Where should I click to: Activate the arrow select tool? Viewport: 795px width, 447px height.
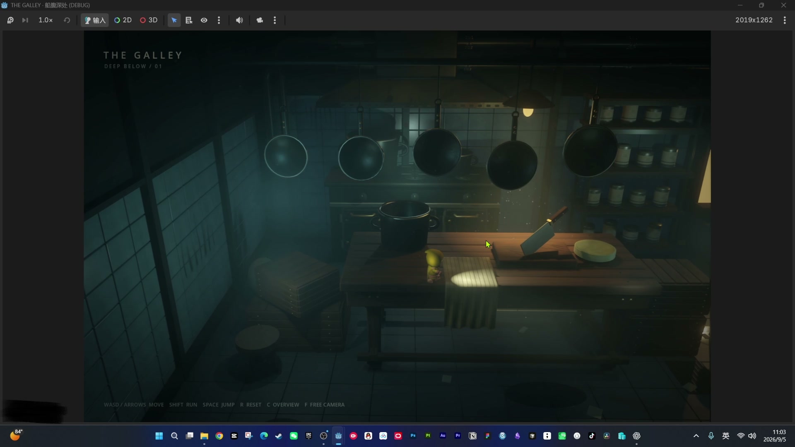point(174,20)
